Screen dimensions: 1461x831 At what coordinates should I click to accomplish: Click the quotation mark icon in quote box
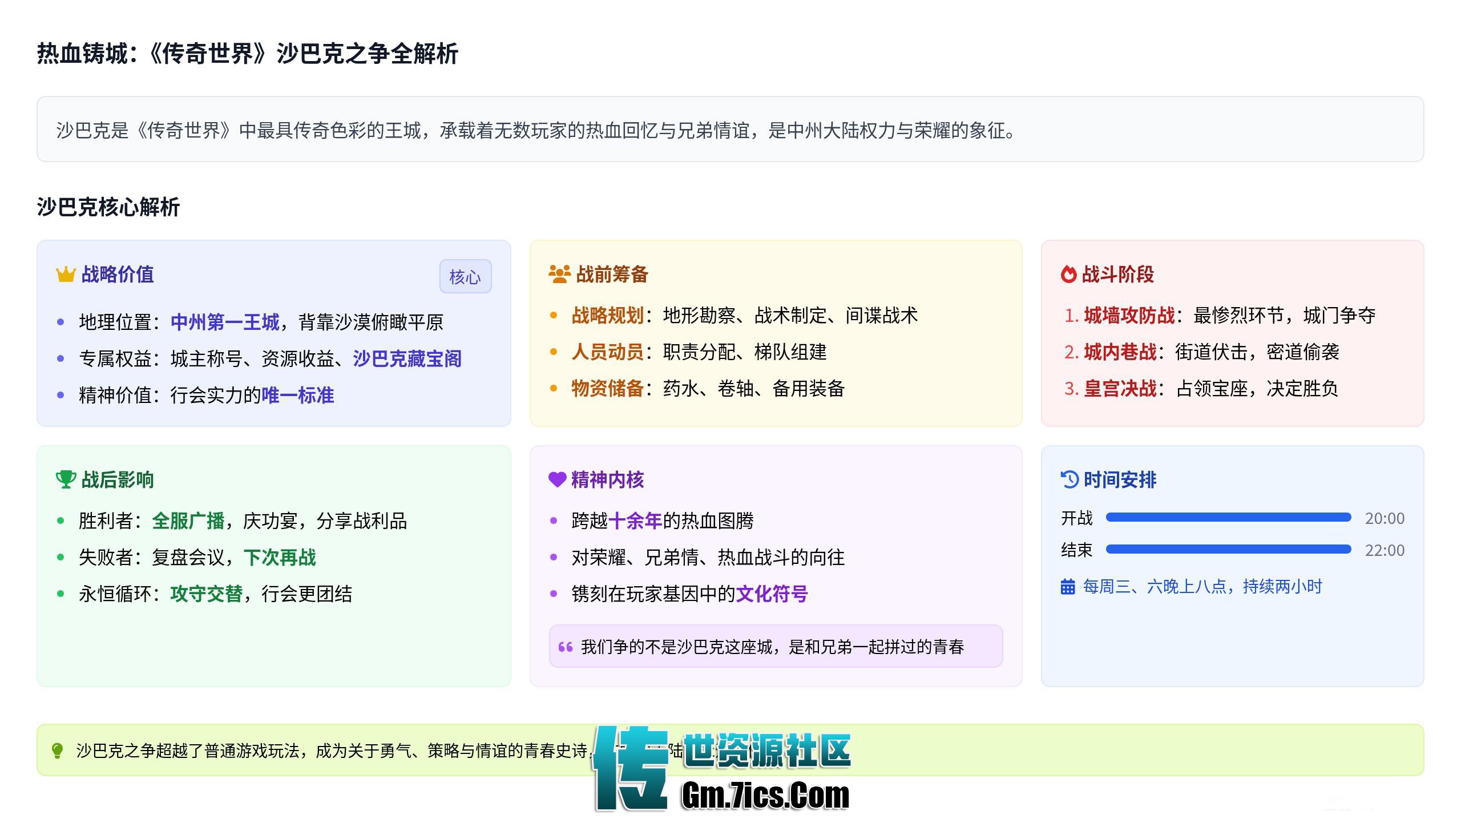coord(565,647)
